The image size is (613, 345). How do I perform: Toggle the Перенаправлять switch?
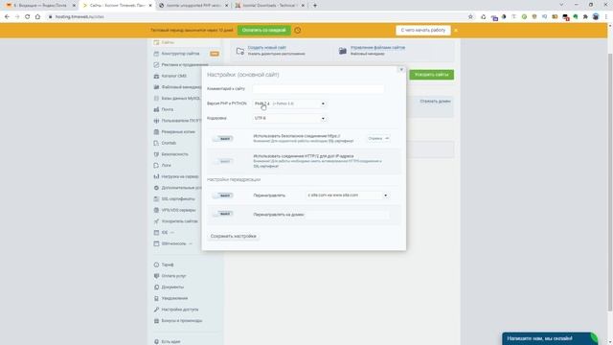tap(223, 195)
